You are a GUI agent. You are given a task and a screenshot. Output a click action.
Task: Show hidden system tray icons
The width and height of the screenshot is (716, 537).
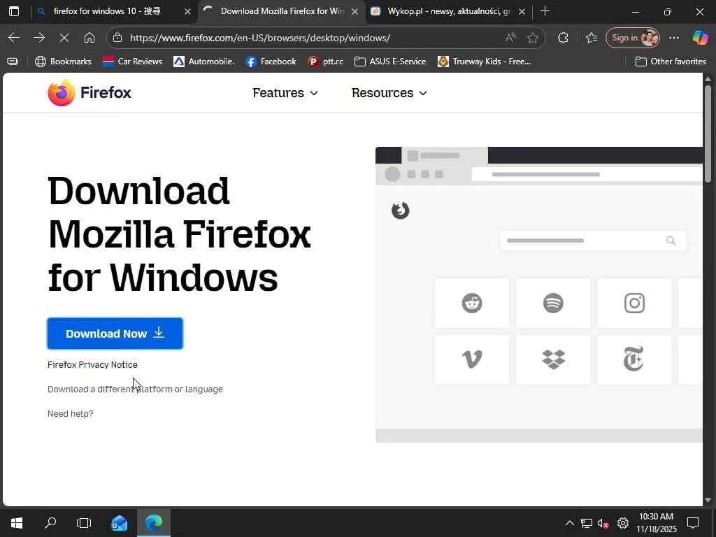(569, 523)
